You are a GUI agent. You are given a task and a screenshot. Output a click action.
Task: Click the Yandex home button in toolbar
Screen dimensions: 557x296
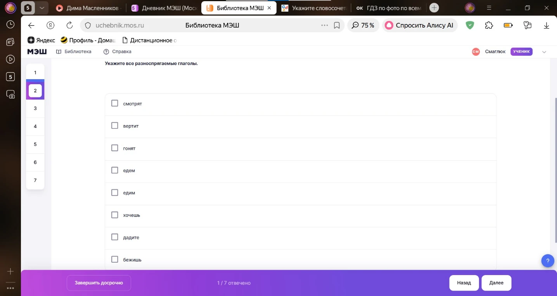click(50, 25)
